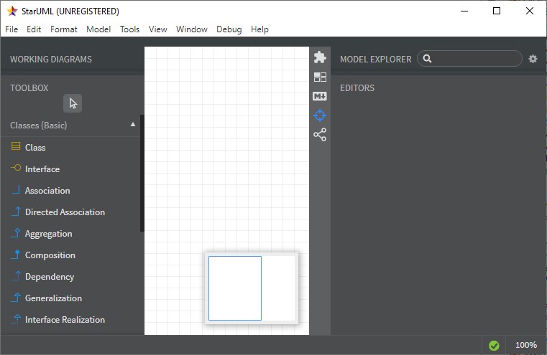Click the share icon in sidebar
The image size is (547, 355).
320,135
